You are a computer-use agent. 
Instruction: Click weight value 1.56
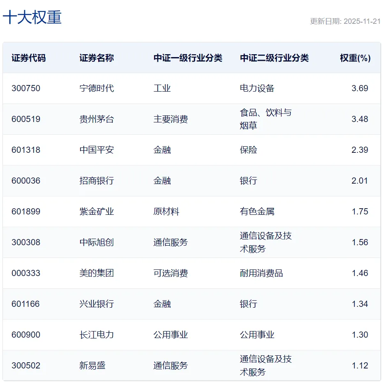[x=360, y=242]
